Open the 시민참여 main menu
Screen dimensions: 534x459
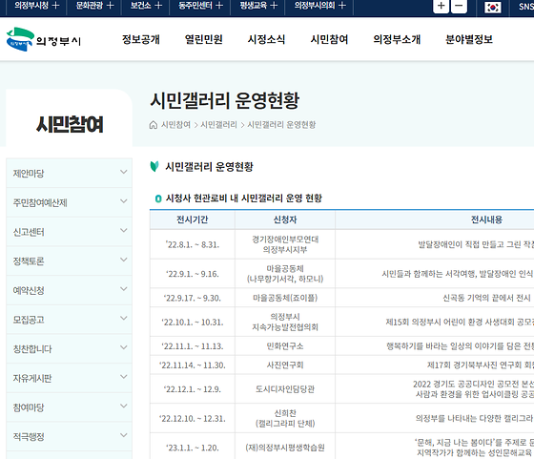coord(329,39)
